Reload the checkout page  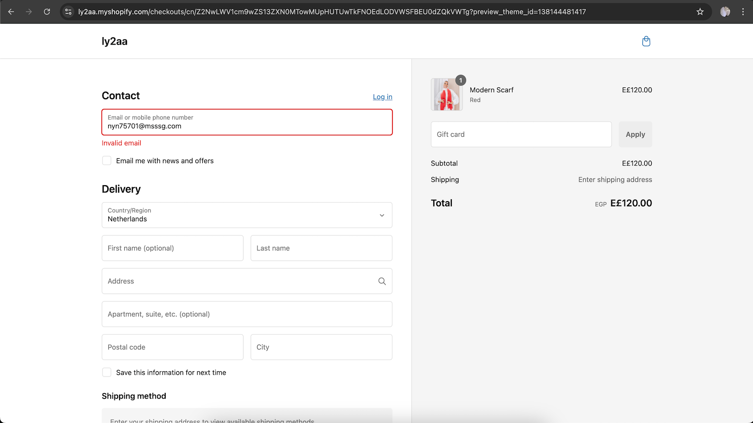(x=47, y=11)
